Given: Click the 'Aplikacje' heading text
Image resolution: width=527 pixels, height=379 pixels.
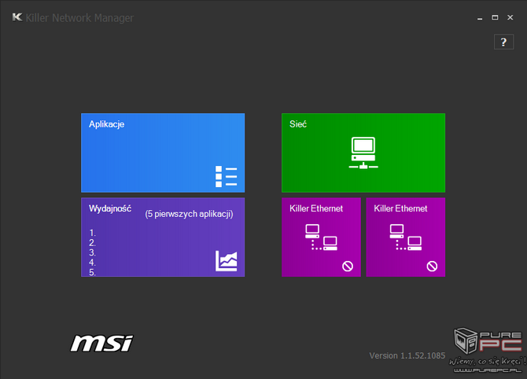Looking at the screenshot, I should pyautogui.click(x=106, y=124).
